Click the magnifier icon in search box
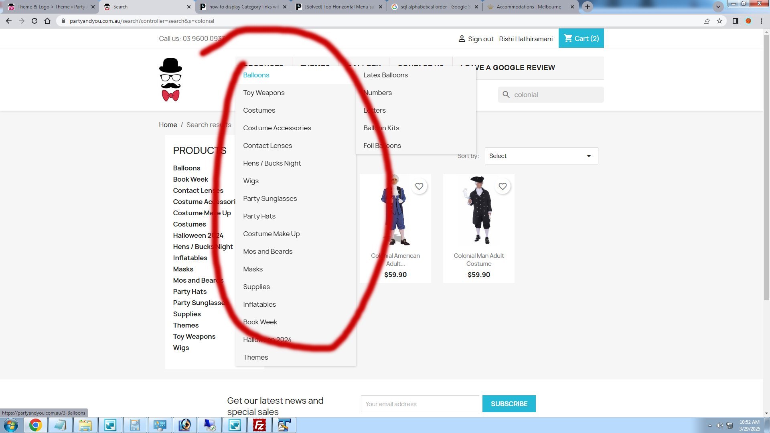 (x=506, y=95)
